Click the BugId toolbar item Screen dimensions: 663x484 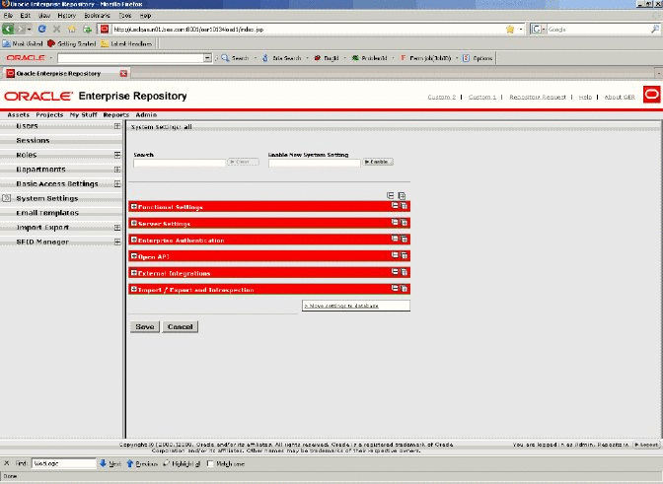[327, 58]
